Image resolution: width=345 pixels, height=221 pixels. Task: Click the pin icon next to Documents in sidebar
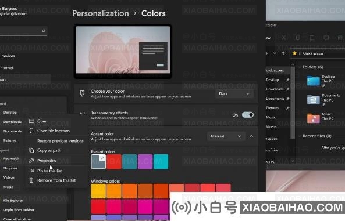(288, 99)
